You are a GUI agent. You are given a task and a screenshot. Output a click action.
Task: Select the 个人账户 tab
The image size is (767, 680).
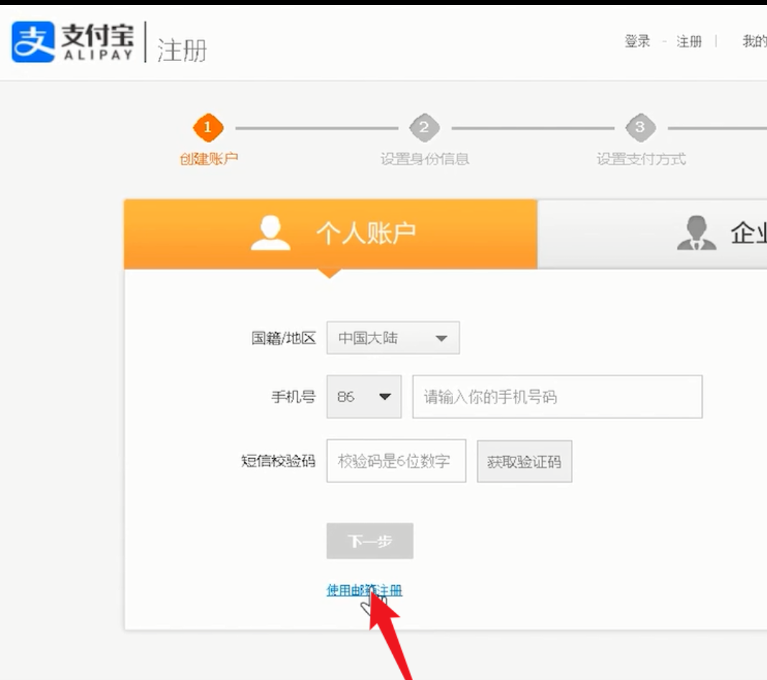point(330,234)
